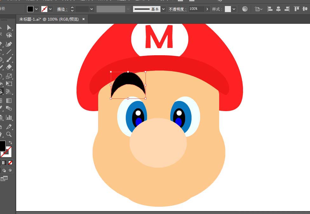Toggle the Draw Behind mode
Screen dimensions: 310x214
point(4,170)
